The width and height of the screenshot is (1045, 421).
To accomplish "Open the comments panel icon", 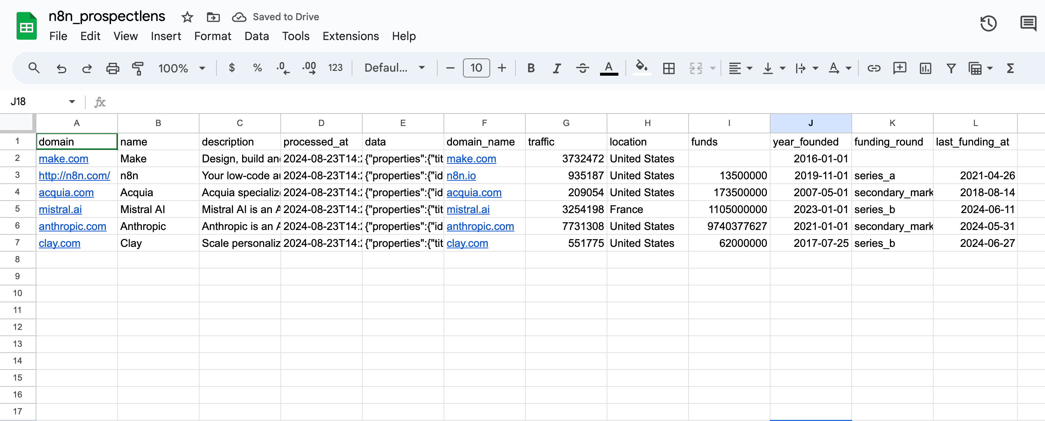I will tap(1028, 23).
